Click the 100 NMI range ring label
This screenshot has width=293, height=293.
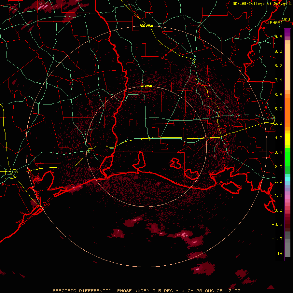(x=146, y=26)
